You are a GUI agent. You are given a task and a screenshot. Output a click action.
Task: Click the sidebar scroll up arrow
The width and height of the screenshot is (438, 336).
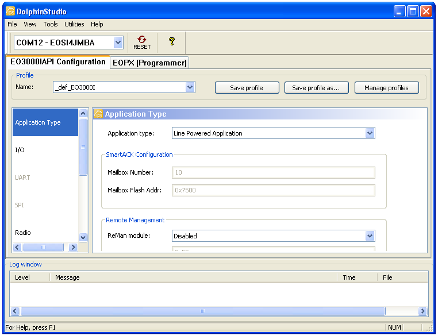point(83,113)
